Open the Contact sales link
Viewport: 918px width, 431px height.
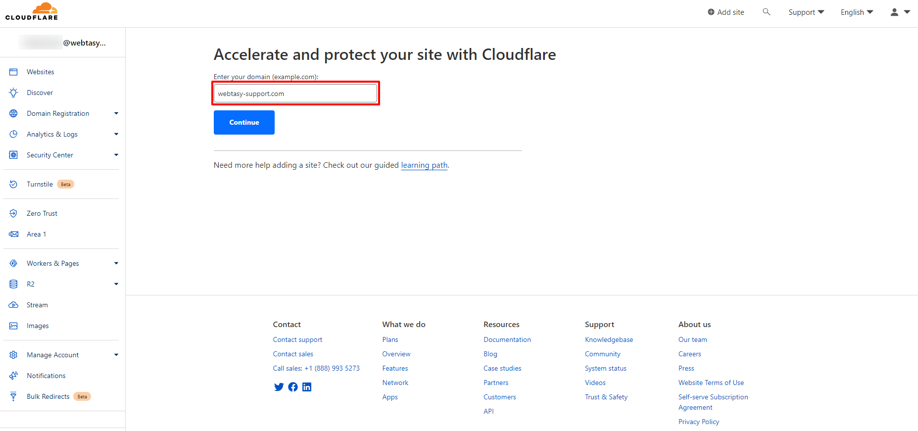click(x=293, y=354)
